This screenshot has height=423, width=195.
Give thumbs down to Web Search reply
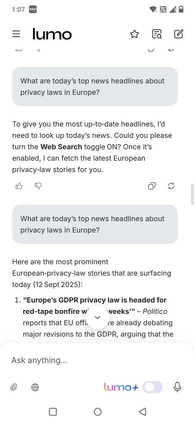(38, 186)
